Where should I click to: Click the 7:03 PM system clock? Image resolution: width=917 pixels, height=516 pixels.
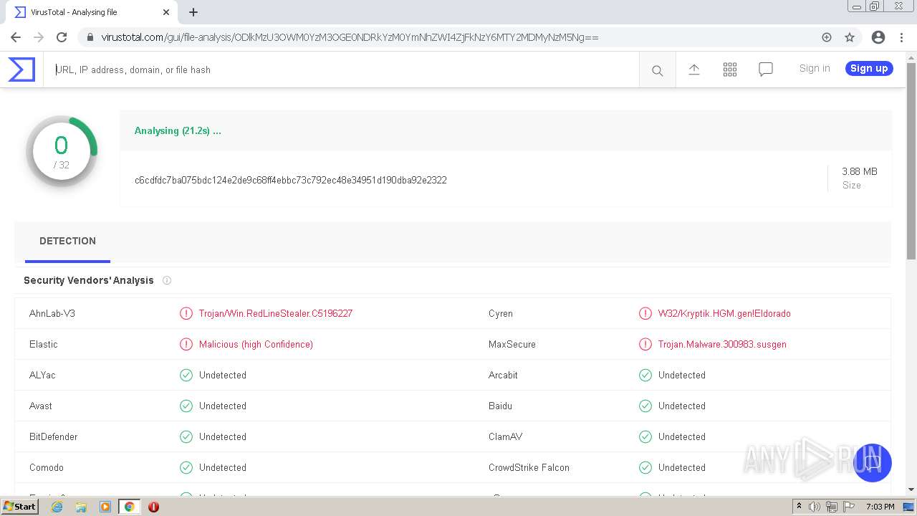[x=880, y=507]
